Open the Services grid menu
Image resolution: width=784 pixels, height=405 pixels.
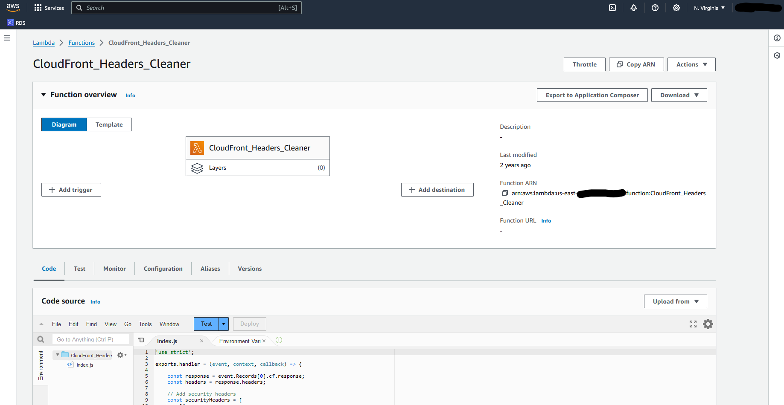[49, 8]
